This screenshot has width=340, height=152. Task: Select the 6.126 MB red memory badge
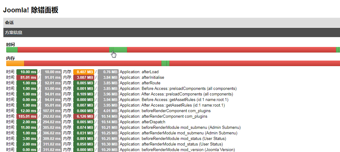(84, 116)
